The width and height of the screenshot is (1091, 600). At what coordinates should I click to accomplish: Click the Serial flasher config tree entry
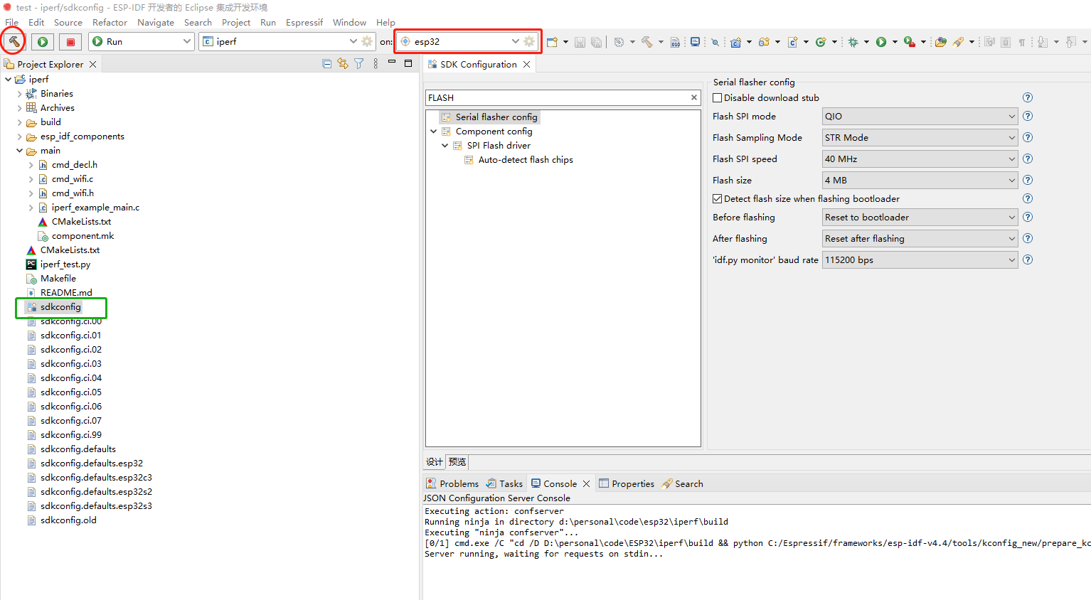497,117
